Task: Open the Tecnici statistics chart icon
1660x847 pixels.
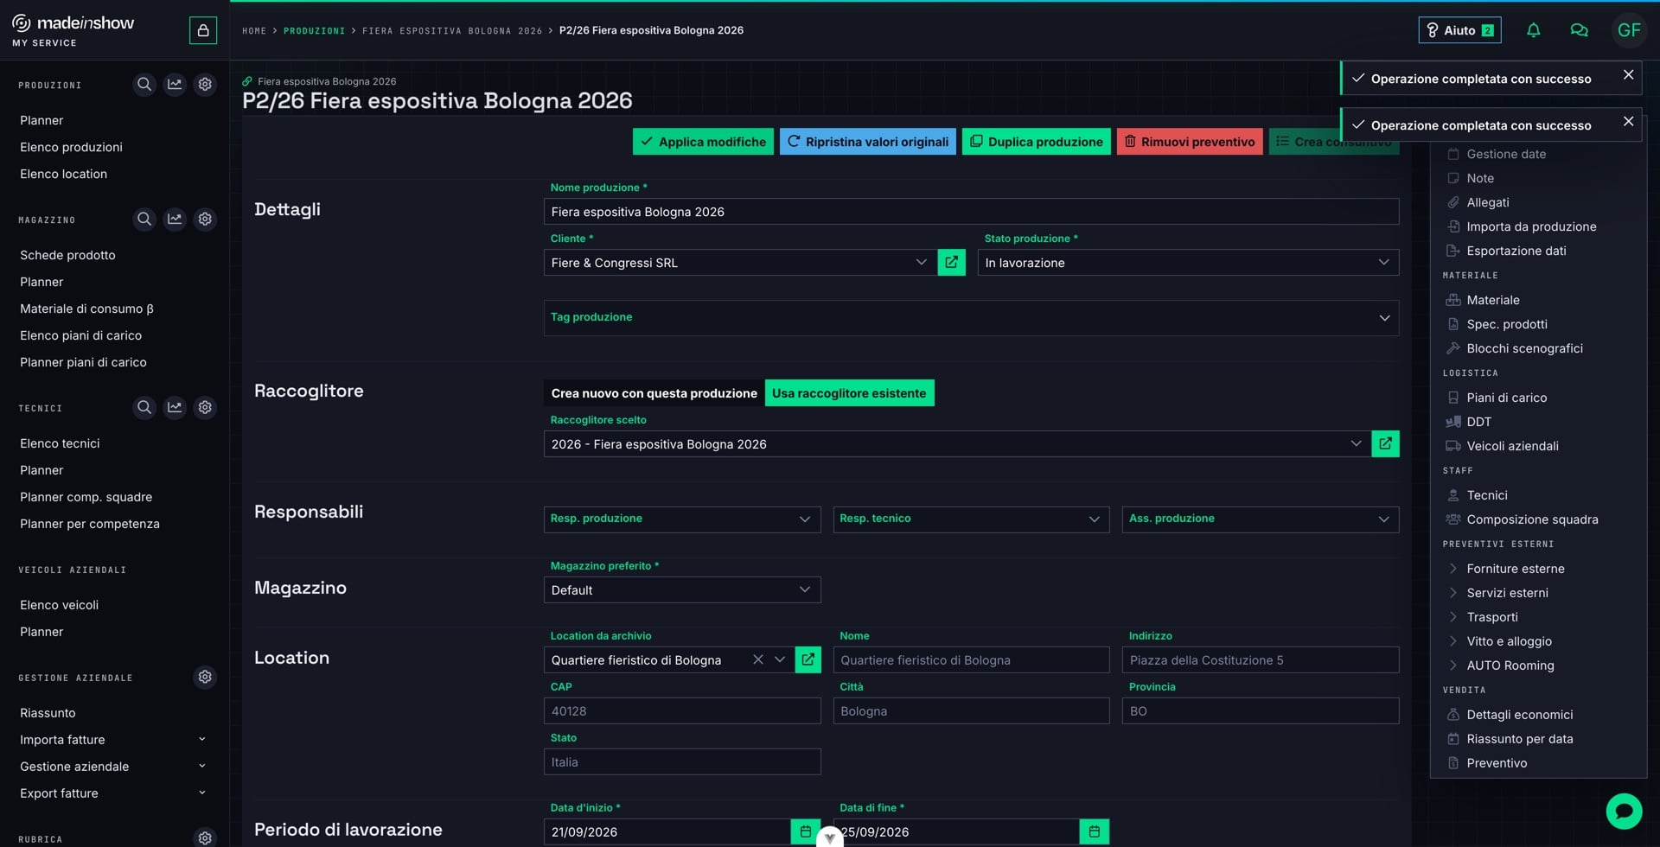Action: pyautogui.click(x=175, y=407)
